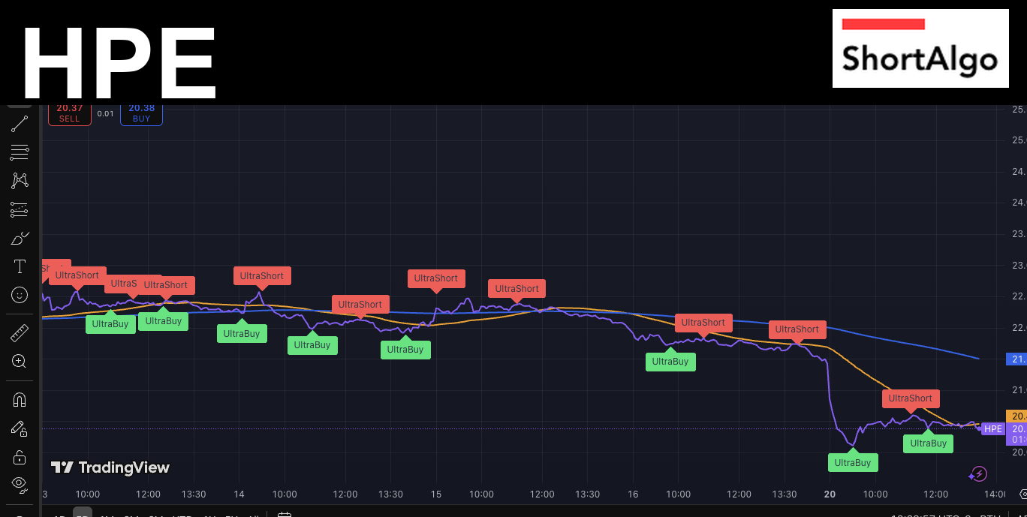
Task: Select the Text annotation tool
Action: (20, 267)
